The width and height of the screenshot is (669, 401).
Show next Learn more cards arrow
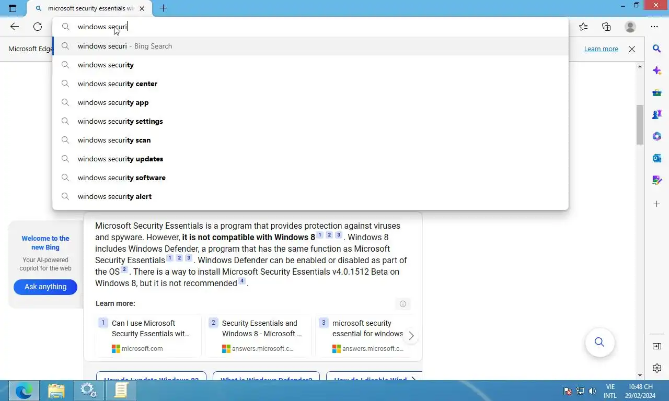411,336
